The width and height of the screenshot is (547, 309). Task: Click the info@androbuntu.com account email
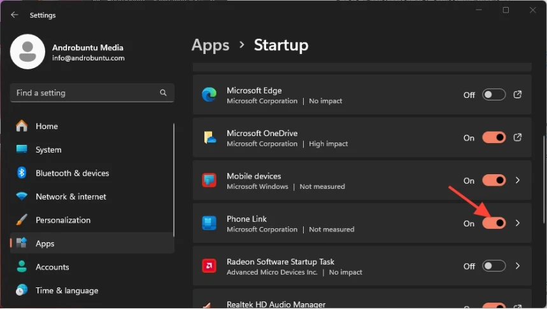[x=89, y=58]
